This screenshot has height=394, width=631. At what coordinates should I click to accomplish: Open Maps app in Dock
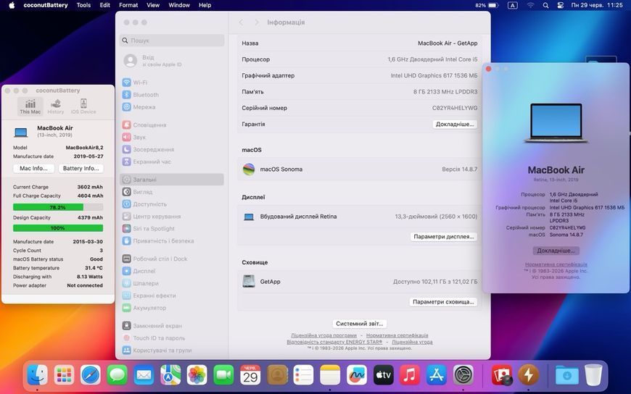pyautogui.click(x=170, y=375)
